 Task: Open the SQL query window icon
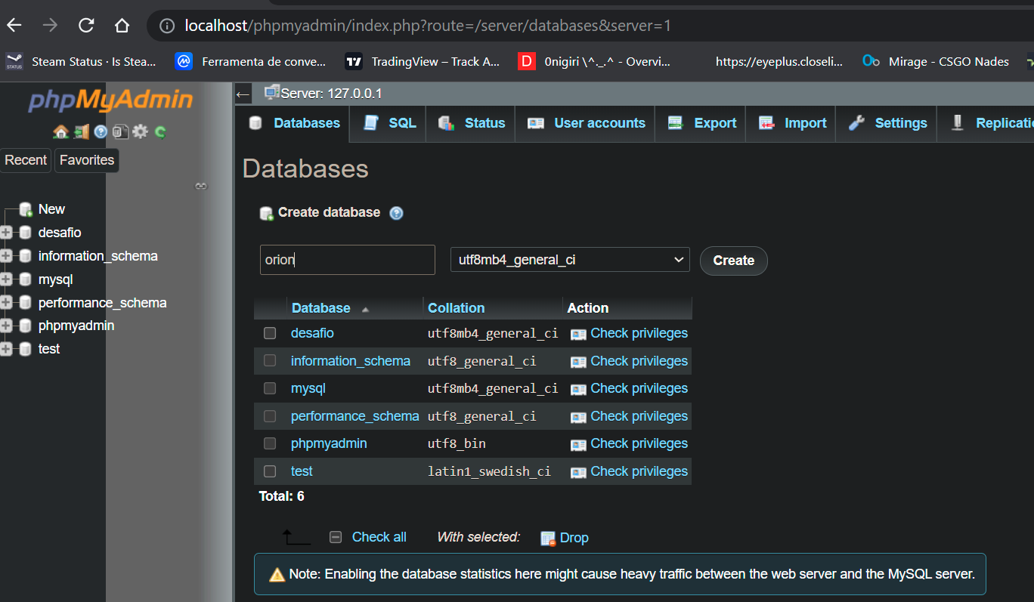pyautogui.click(x=121, y=131)
